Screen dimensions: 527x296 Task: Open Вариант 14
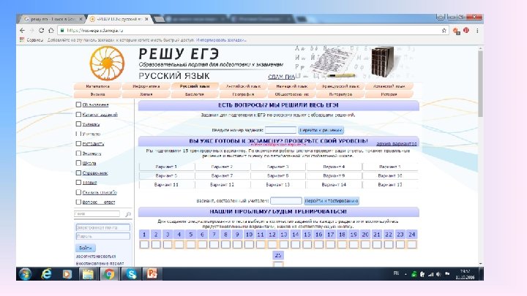pyautogui.click(x=334, y=185)
